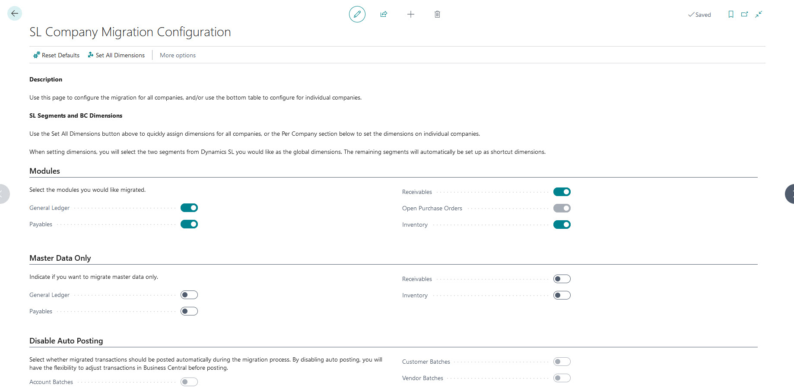Collapse the Disable Auto Posting section header
The height and width of the screenshot is (387, 794).
[66, 341]
